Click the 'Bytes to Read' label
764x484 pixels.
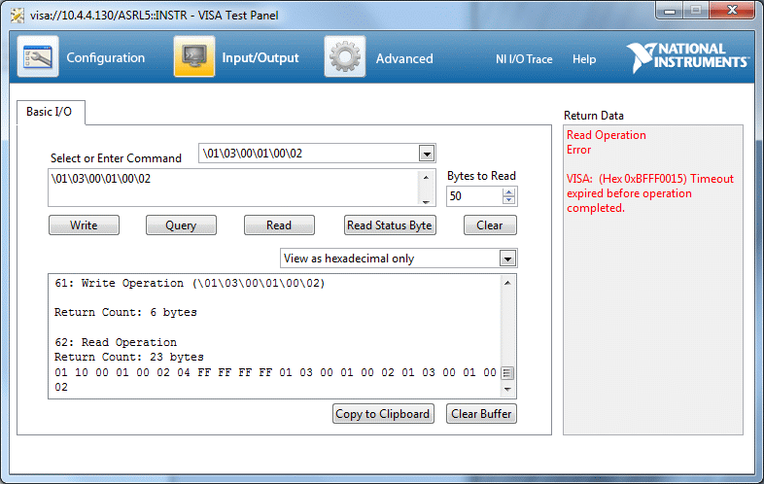[481, 176]
